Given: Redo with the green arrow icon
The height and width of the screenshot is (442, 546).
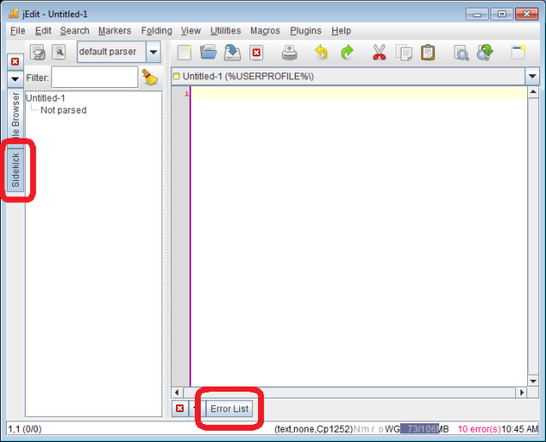Looking at the screenshot, I should pyautogui.click(x=347, y=53).
